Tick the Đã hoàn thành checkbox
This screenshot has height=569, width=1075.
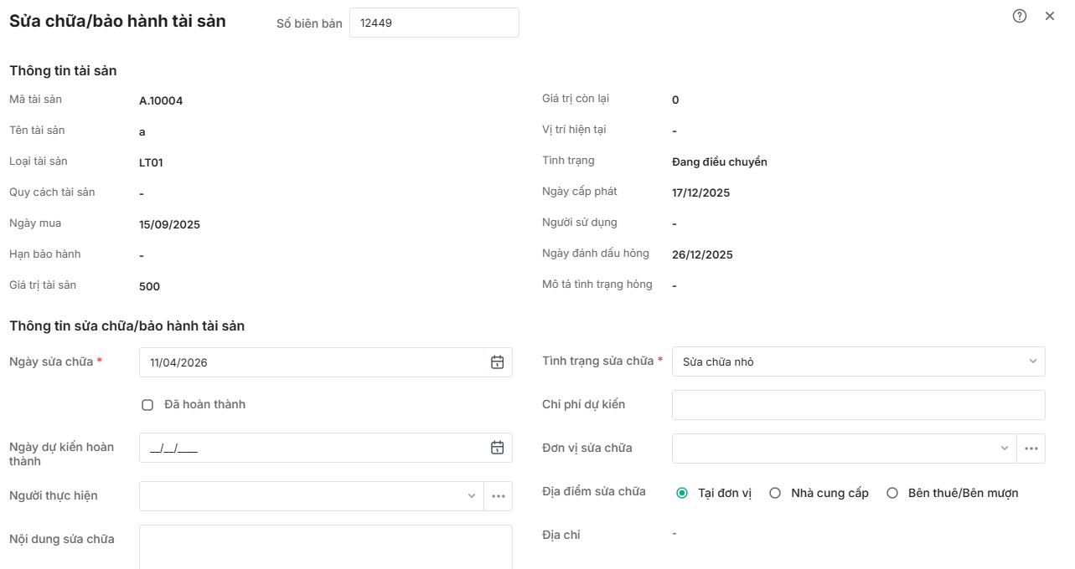pyautogui.click(x=147, y=405)
